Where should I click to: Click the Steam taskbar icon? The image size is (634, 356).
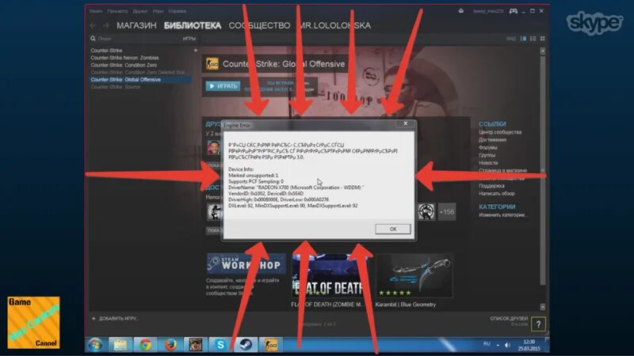pyautogui.click(x=246, y=346)
